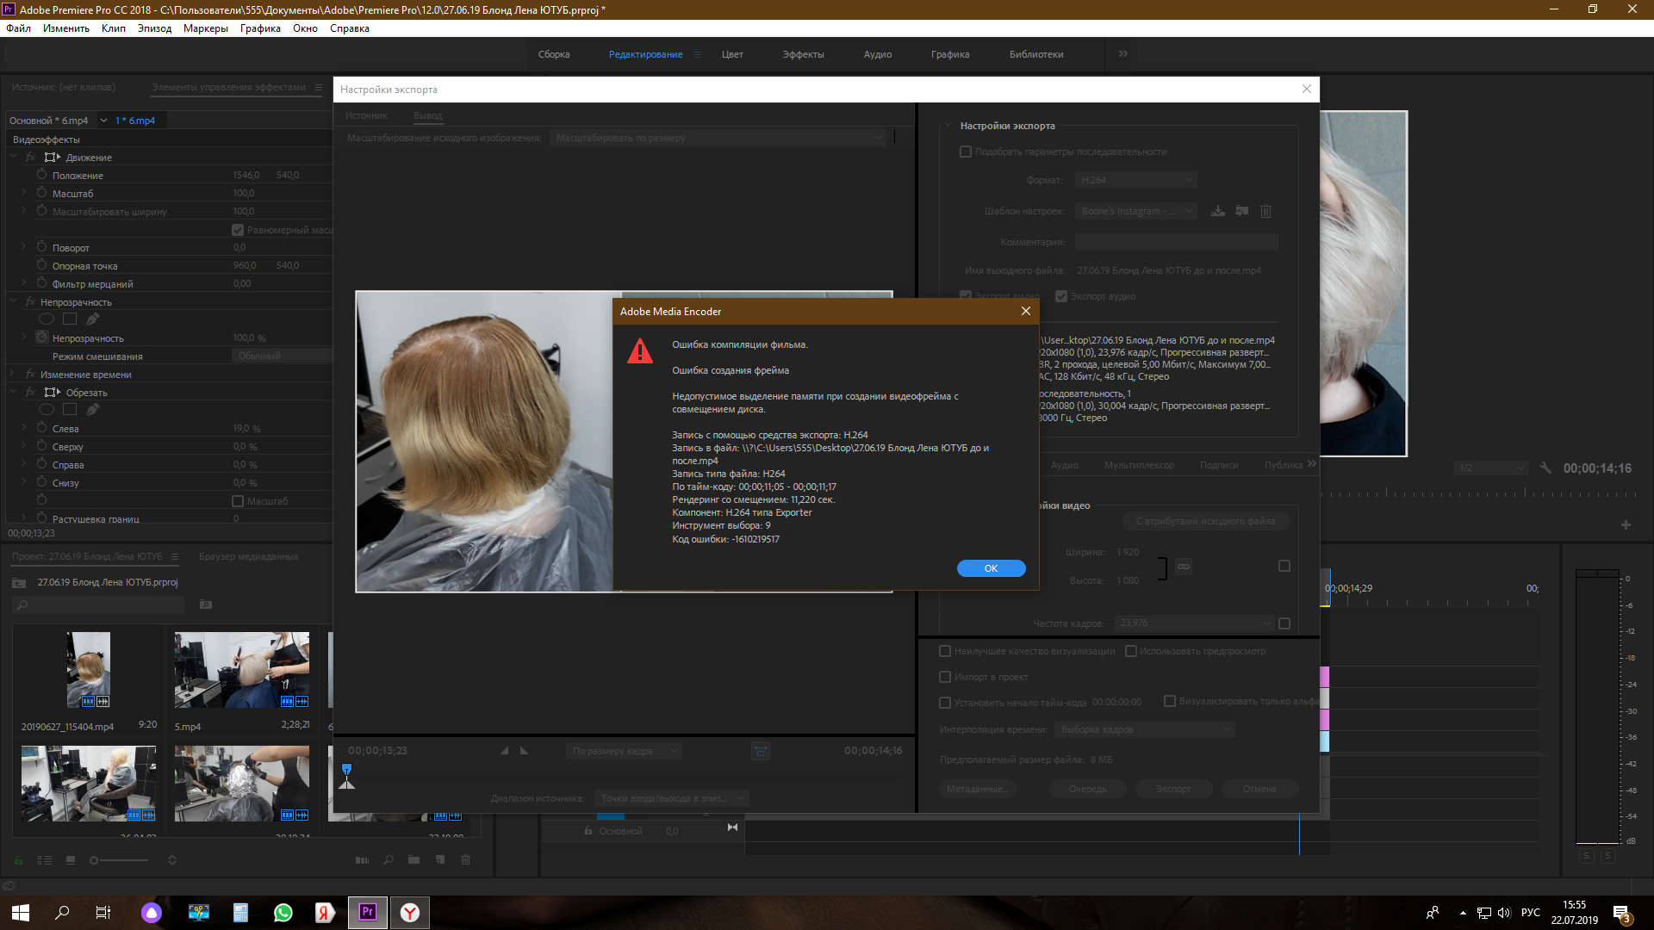1654x930 pixels.
Task: Click the output file name link
Action: pyautogui.click(x=1169, y=270)
